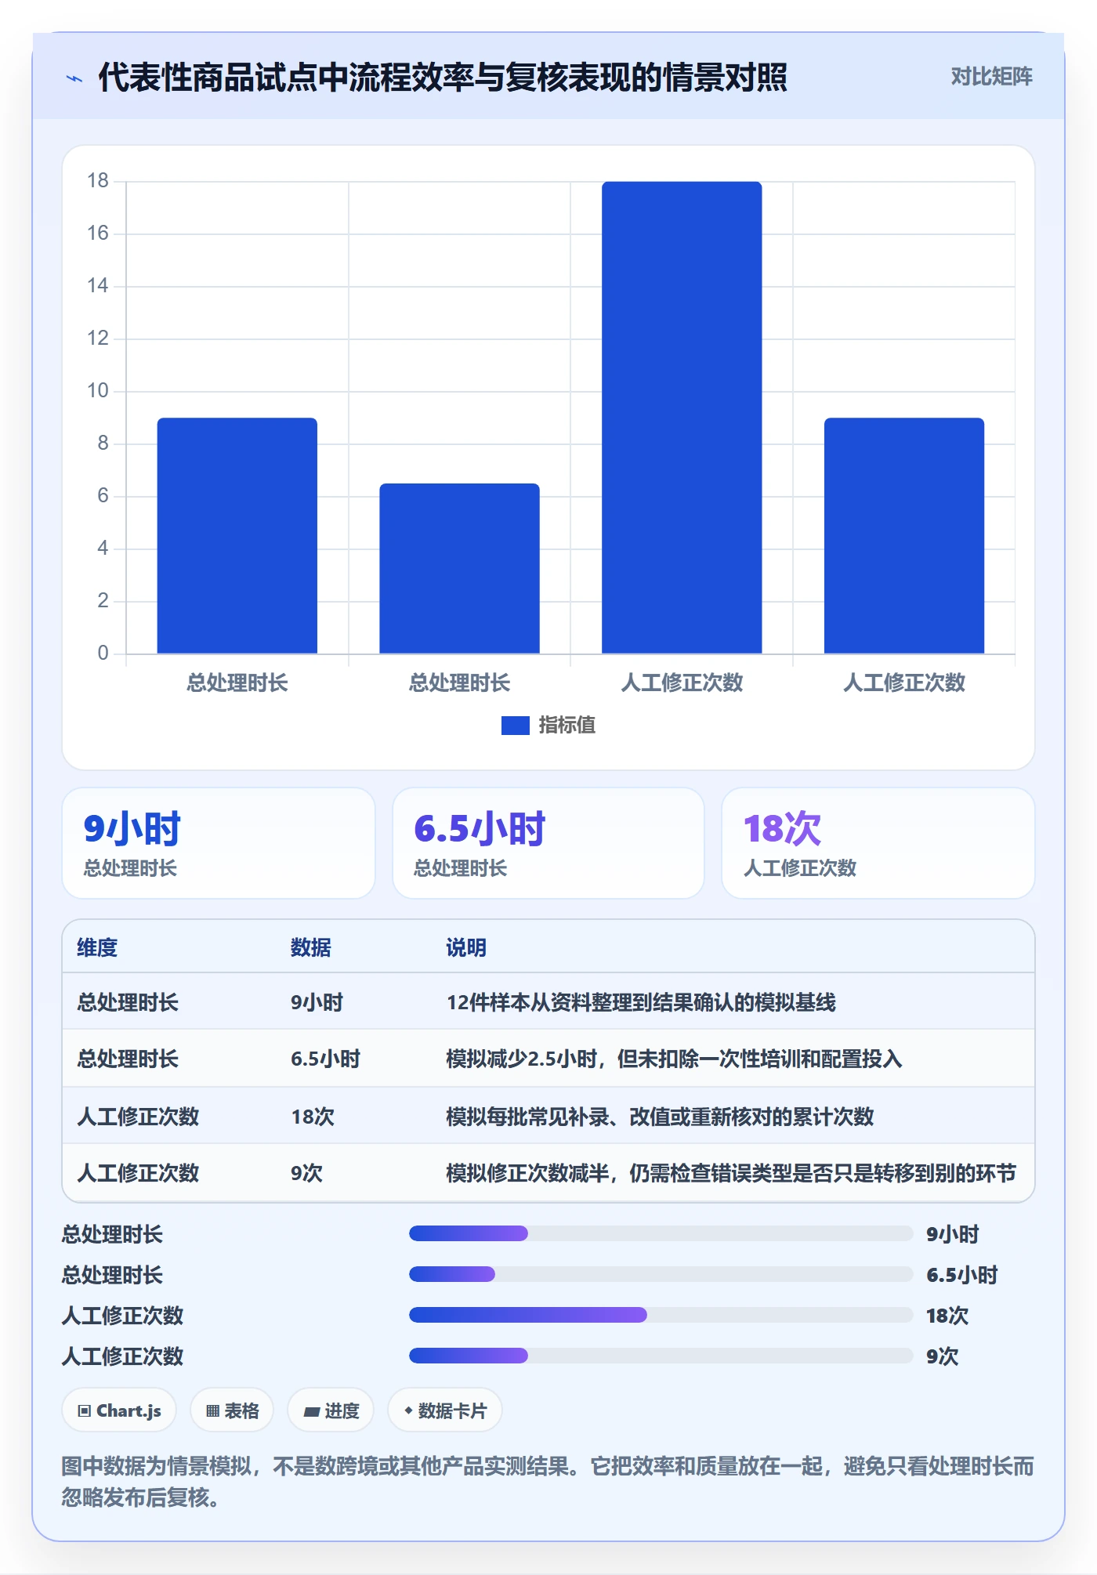Click the table text beginning 模拟修正次数减半
The height and width of the screenshot is (1575, 1097).
731,1173
